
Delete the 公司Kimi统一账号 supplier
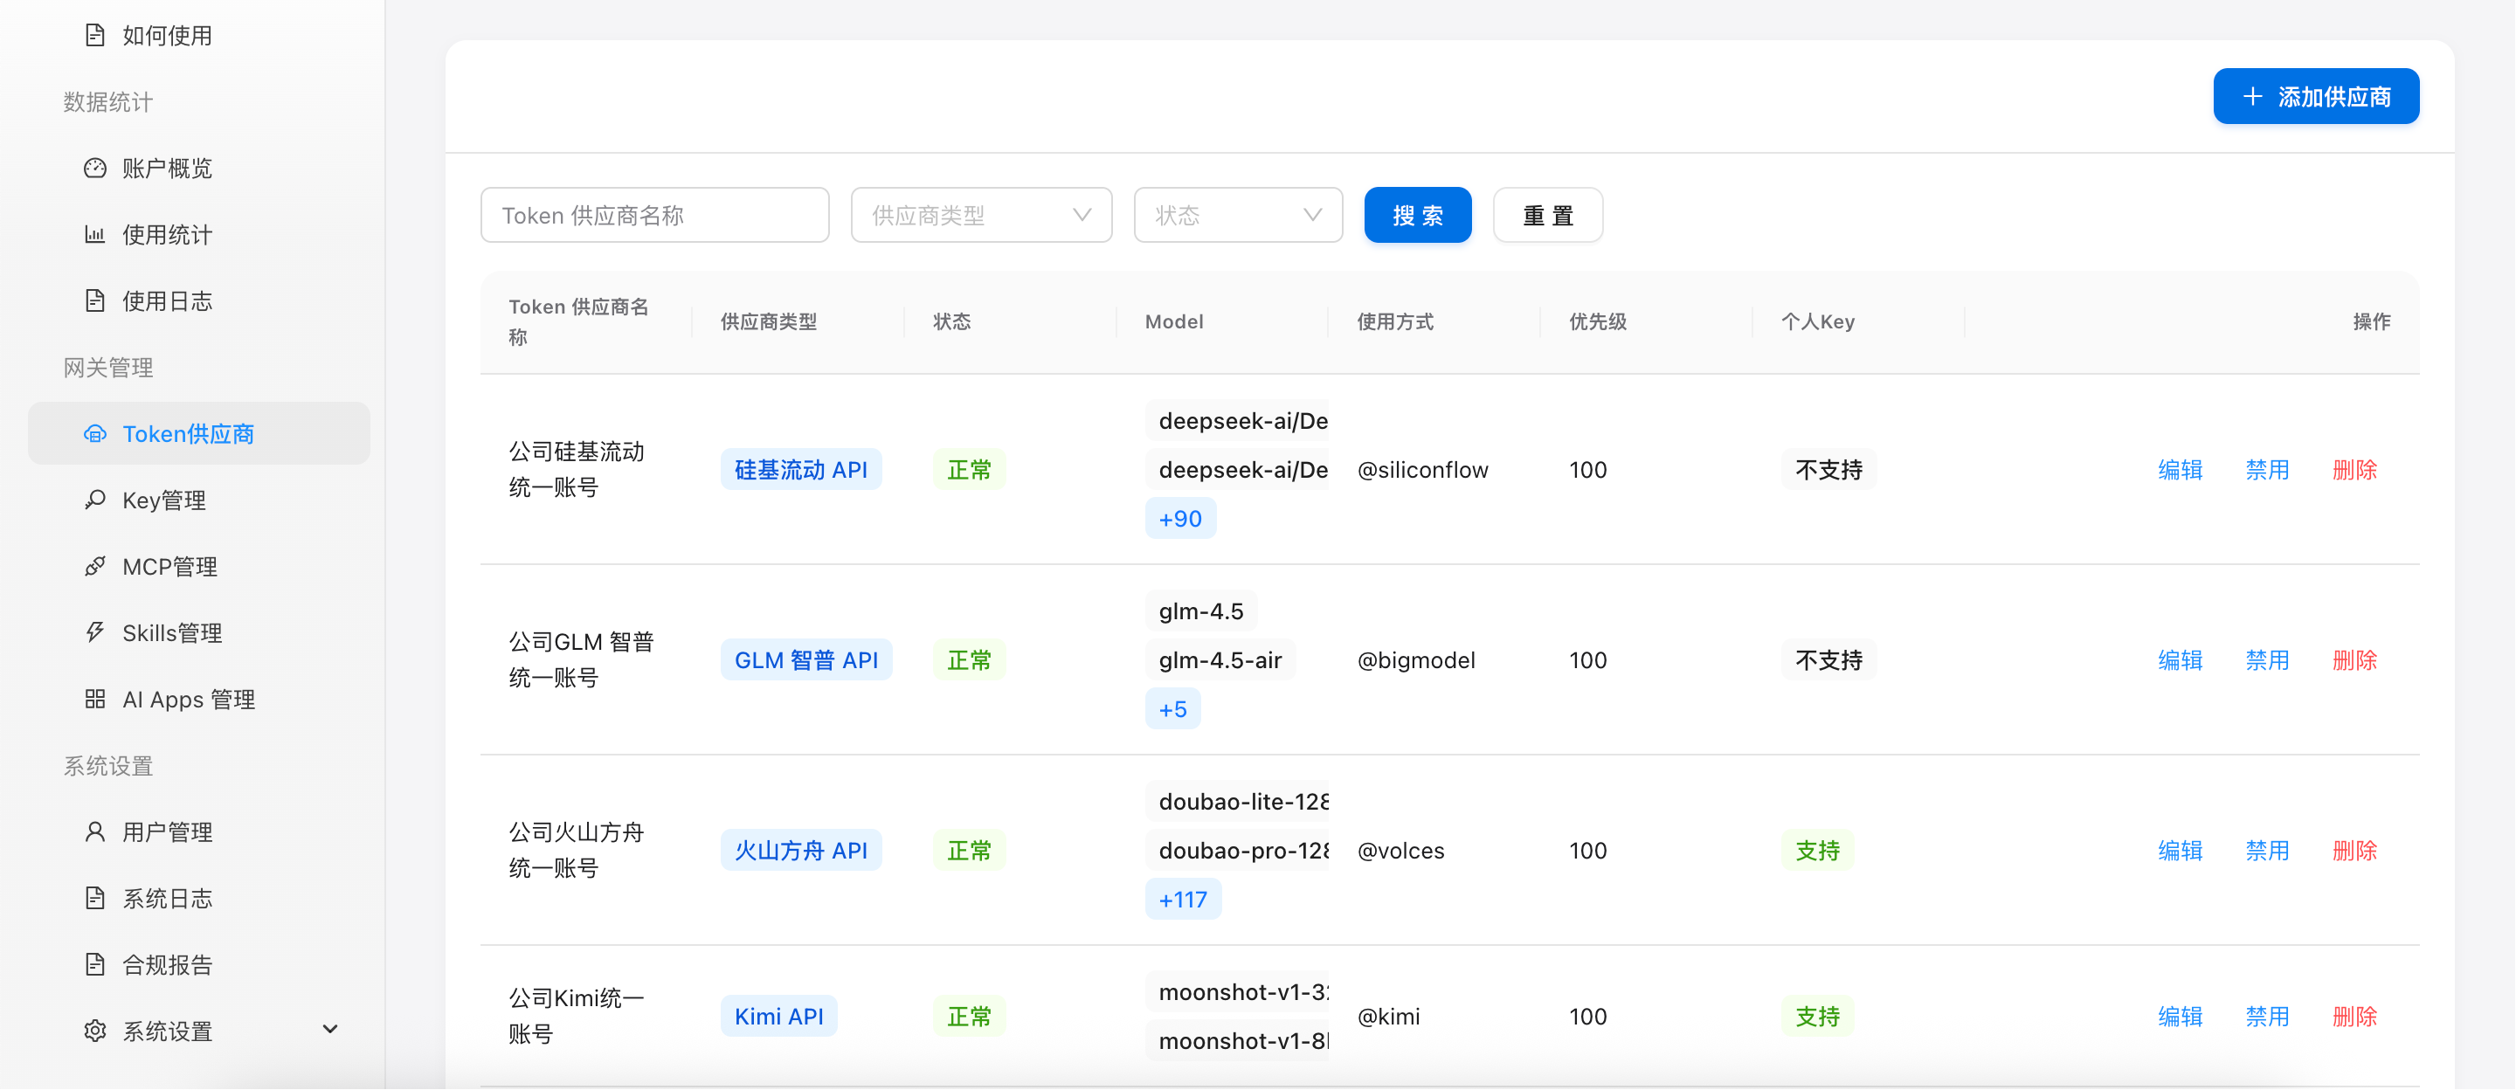click(2355, 1018)
